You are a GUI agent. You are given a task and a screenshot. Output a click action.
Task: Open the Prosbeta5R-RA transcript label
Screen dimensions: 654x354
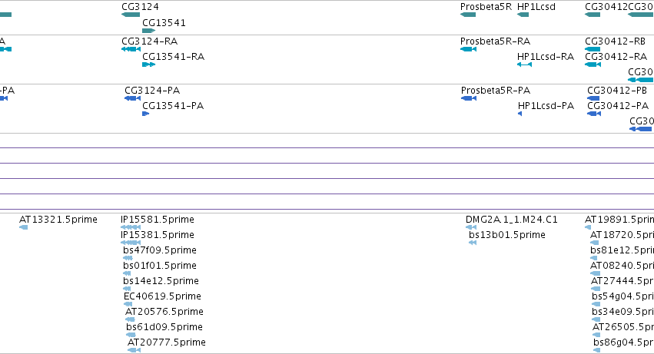(x=495, y=41)
